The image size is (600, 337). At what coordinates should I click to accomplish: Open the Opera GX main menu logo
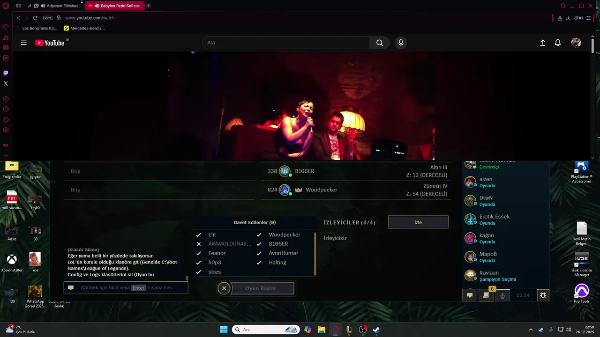click(x=6, y=6)
